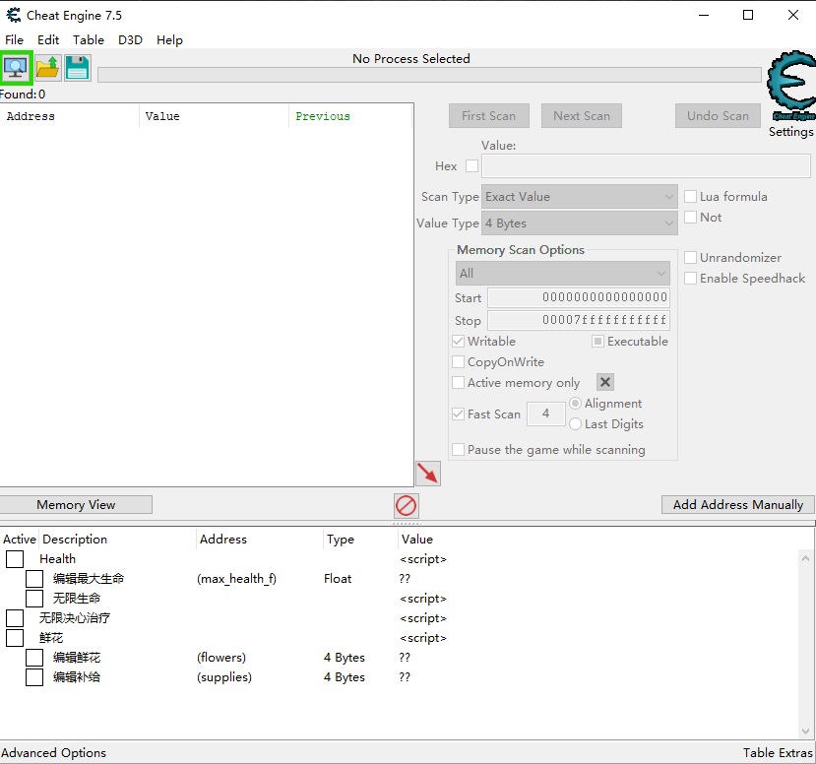Click the (supplies) address cell
The height and width of the screenshot is (764, 816).
coord(224,677)
